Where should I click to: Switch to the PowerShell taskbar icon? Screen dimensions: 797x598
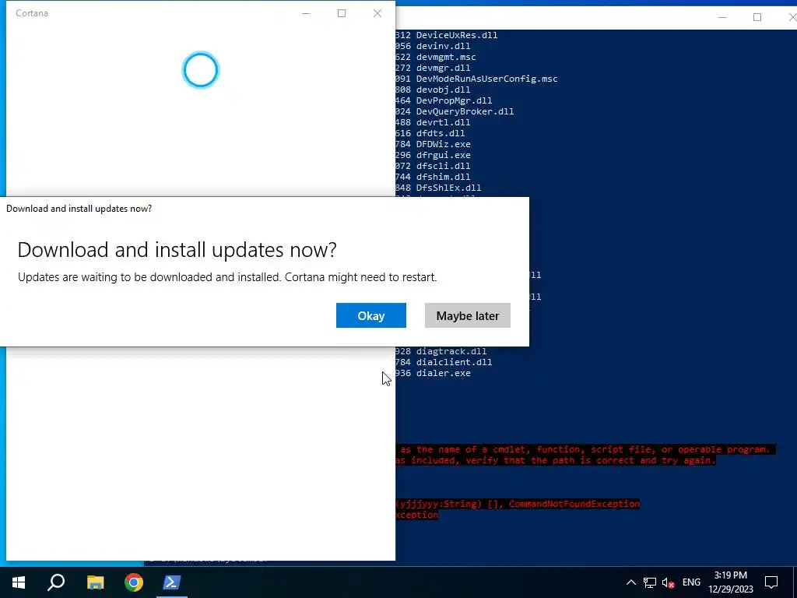tap(171, 582)
